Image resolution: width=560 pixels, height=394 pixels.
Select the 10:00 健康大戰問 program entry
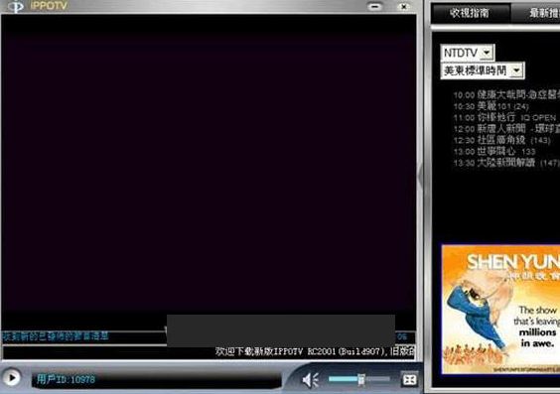[x=506, y=95]
